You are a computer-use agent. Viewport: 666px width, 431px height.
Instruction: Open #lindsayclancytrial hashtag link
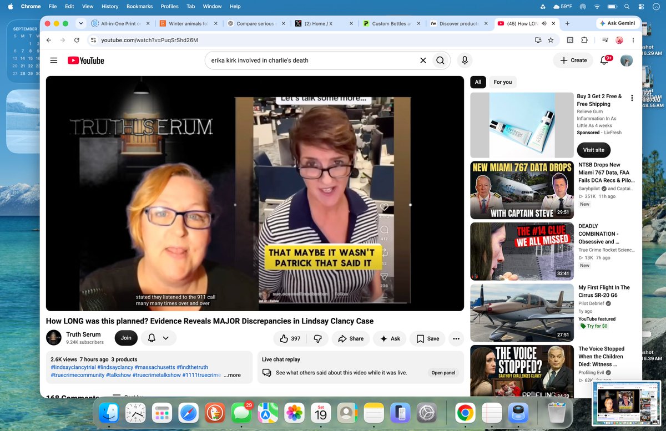pos(73,367)
